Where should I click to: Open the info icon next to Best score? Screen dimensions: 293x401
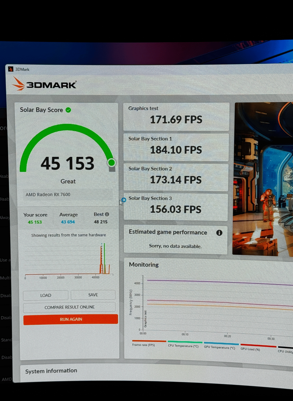tap(107, 214)
